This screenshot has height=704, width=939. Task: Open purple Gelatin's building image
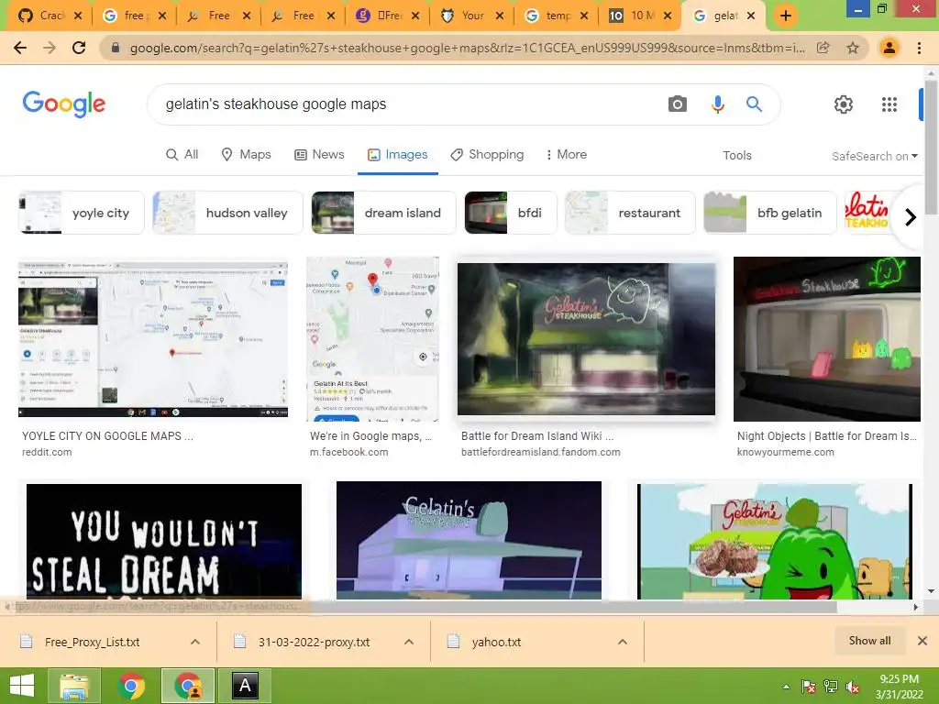coord(469,540)
